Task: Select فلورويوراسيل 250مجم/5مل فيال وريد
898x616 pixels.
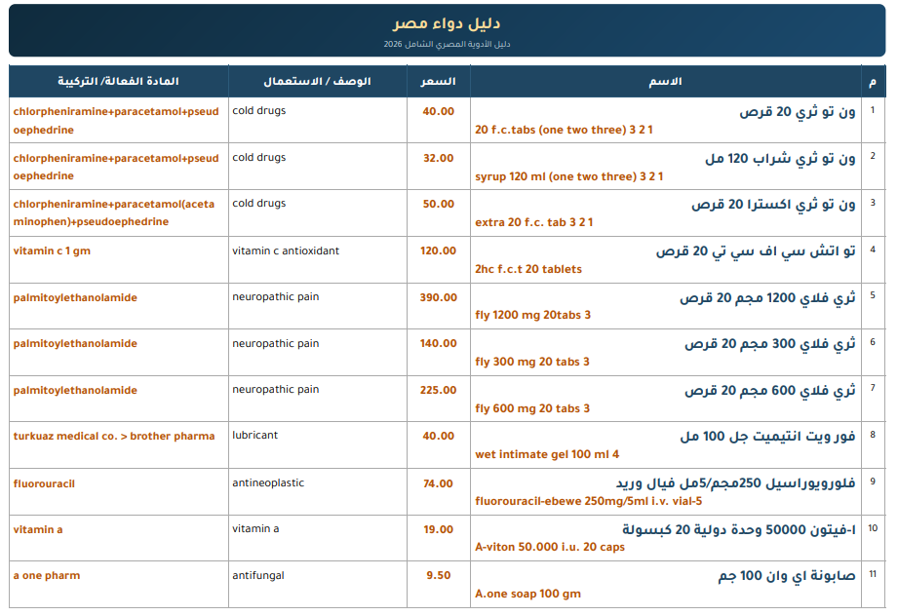Action: (736, 483)
